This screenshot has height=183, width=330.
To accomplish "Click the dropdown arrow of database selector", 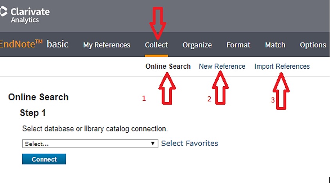I will click(x=153, y=144).
